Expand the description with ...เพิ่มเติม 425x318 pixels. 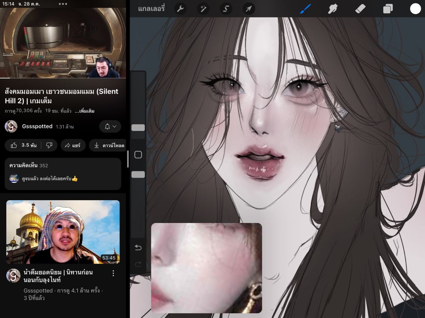click(x=85, y=111)
